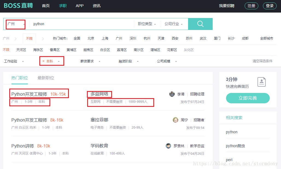Click the 我要招聘 link
281x169 pixels.
tap(227, 6)
